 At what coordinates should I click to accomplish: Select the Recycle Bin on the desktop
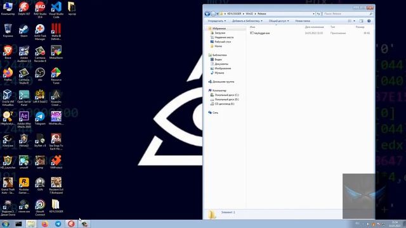[8, 30]
